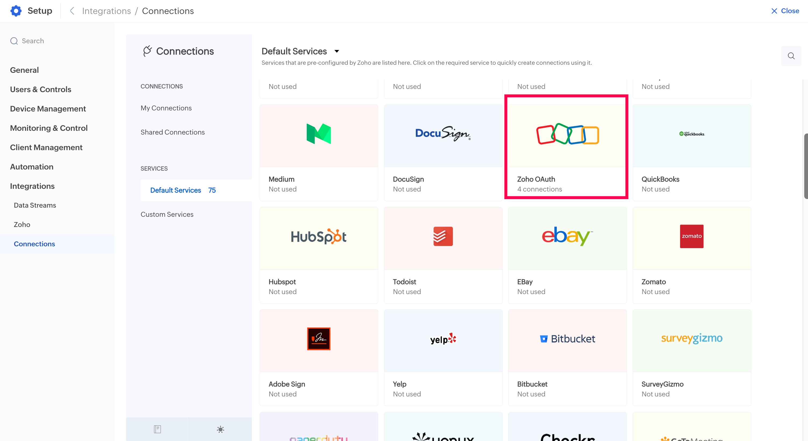Click the Close button
Screen dimensions: 808x441
785,11
